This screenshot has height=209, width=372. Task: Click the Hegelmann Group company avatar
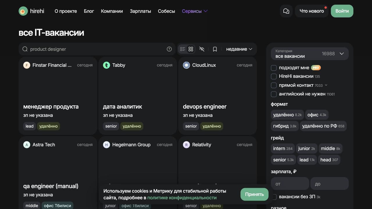[x=106, y=145]
